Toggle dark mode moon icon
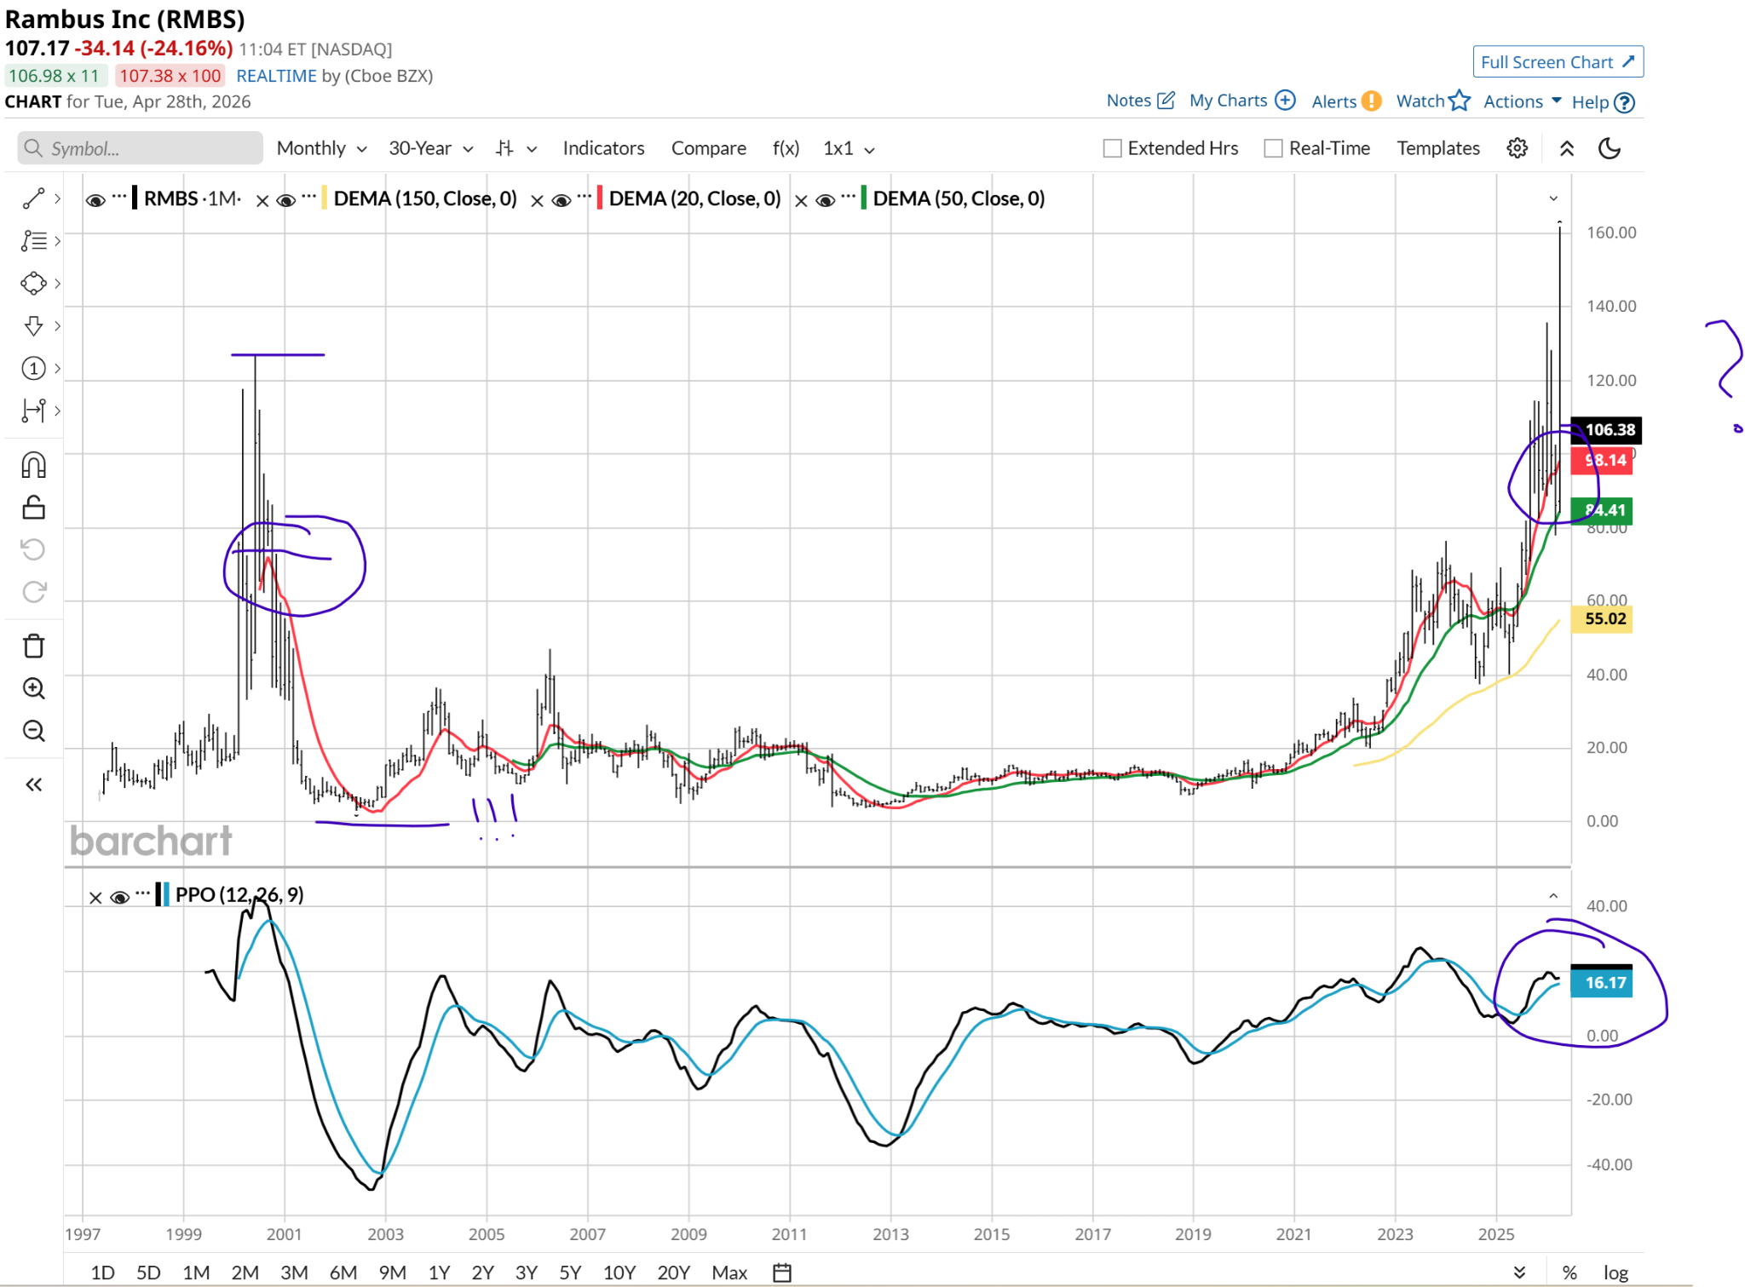This screenshot has height=1287, width=1745. pyautogui.click(x=1609, y=148)
